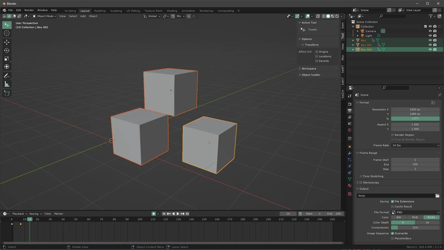Viewport: 444px width, 250px height.
Task: Uncheck the Overwrite option in Output
Action: click(392, 233)
